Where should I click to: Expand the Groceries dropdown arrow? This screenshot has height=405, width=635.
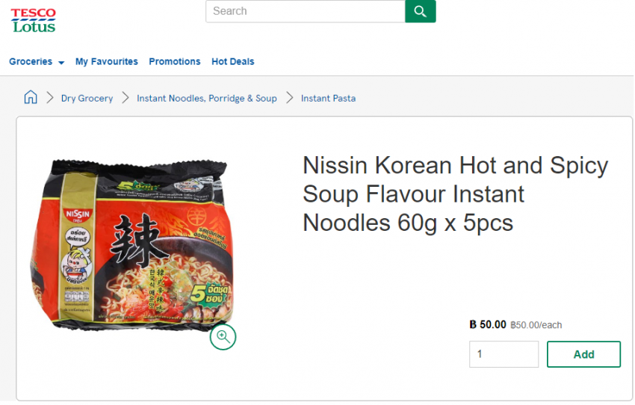[61, 63]
